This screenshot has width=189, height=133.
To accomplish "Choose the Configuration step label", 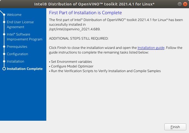I will point(17,54).
